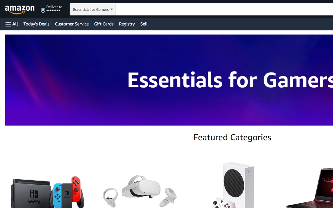Select the Nintendo Switch console image
The image size is (333, 208).
[48, 192]
